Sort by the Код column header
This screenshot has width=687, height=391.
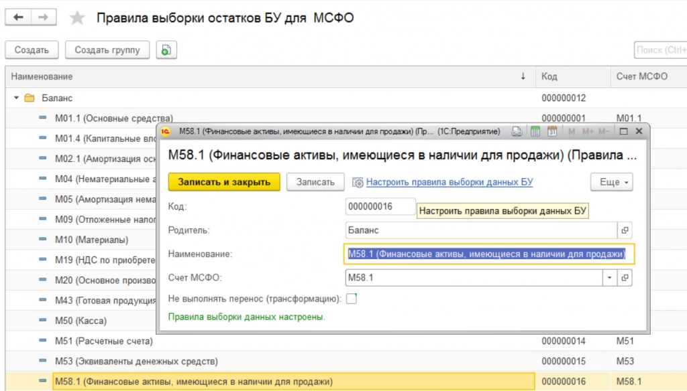point(573,76)
